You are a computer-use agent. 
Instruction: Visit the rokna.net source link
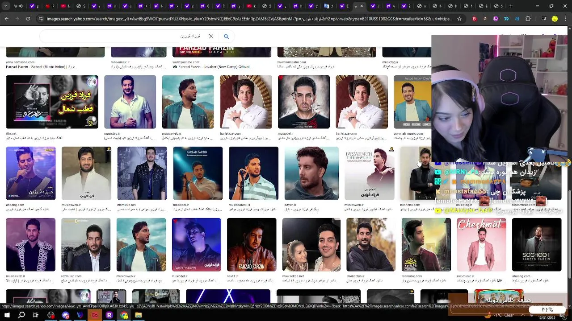pyautogui.click(x=293, y=276)
